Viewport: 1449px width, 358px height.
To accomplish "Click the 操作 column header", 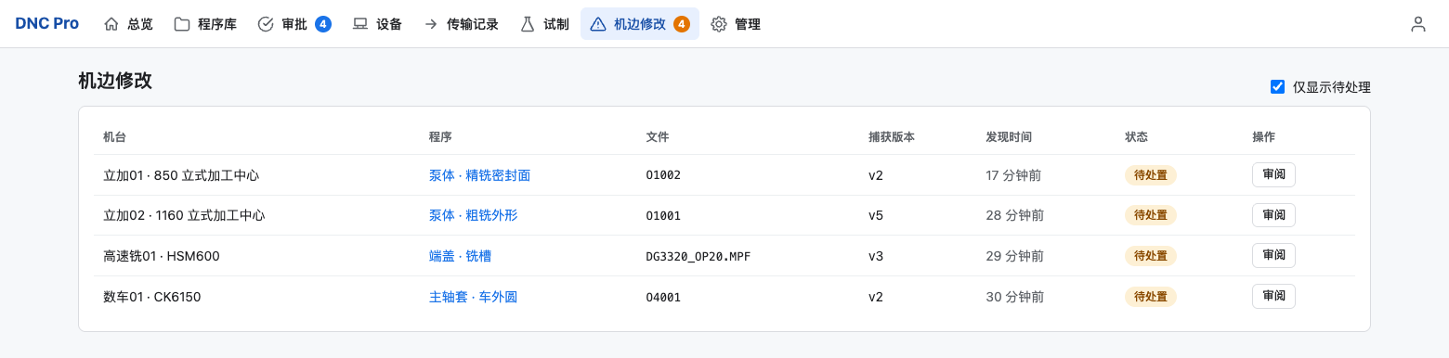I will 1264,136.
